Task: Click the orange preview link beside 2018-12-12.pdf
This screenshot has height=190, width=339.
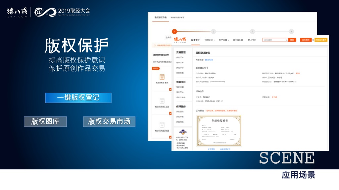Action: 298,74
